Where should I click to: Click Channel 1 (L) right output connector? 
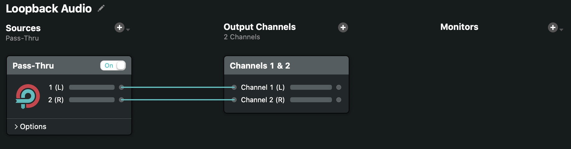click(x=339, y=87)
